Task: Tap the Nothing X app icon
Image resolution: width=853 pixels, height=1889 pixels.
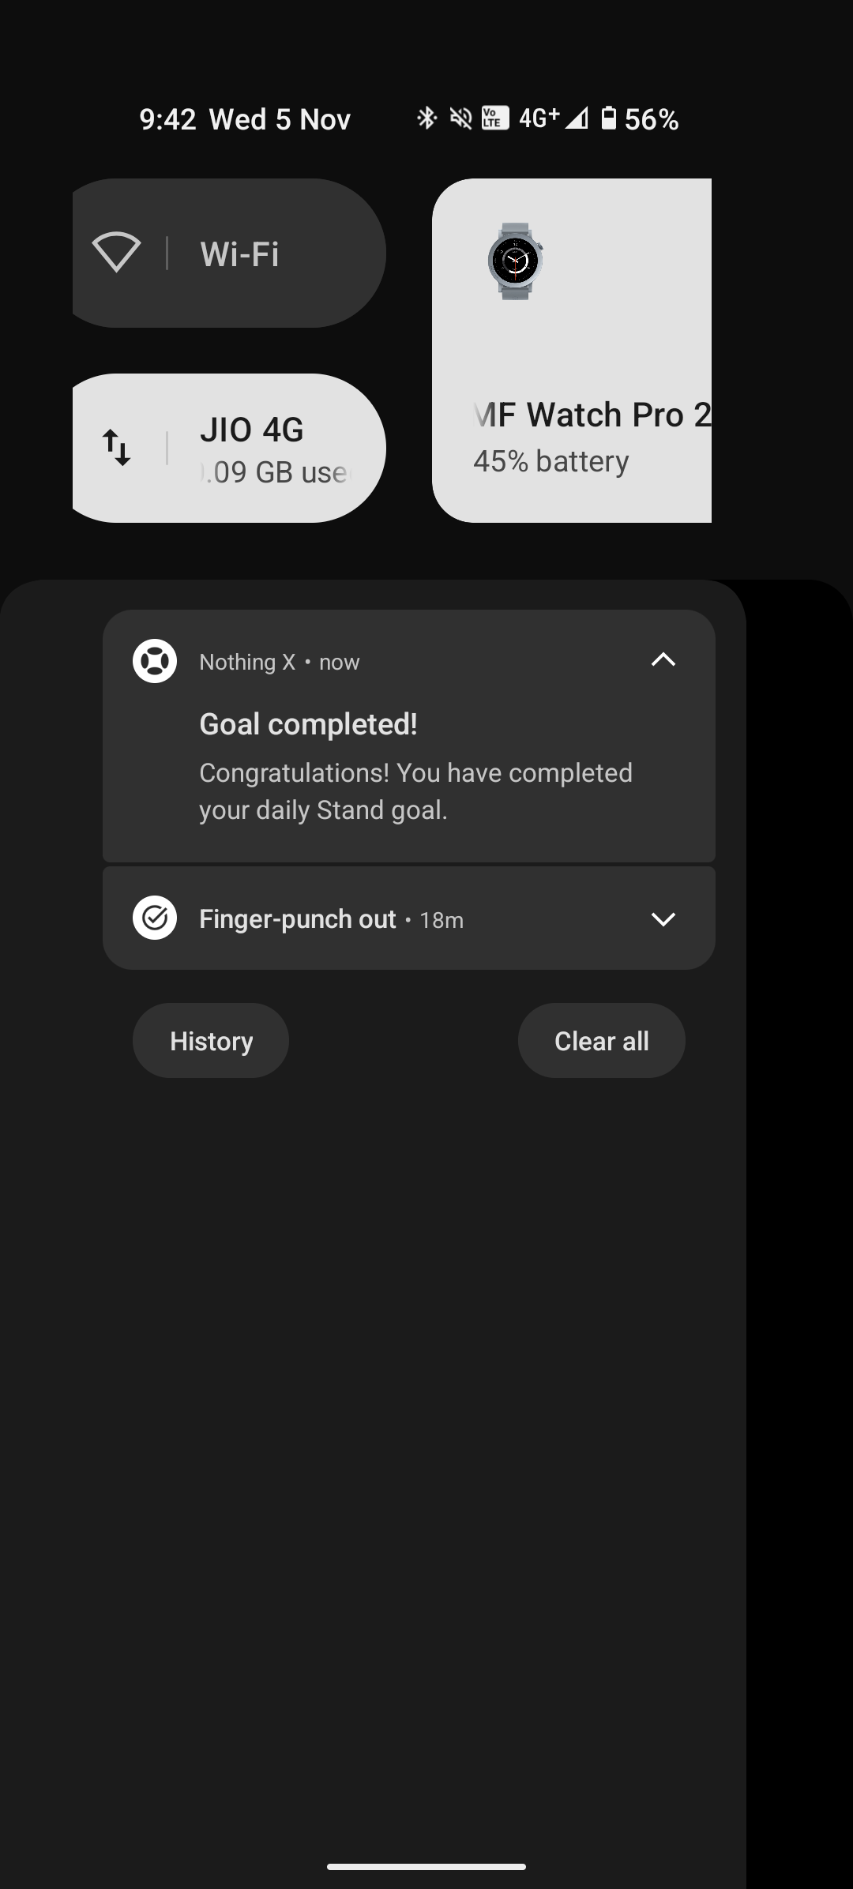Action: [x=155, y=661]
